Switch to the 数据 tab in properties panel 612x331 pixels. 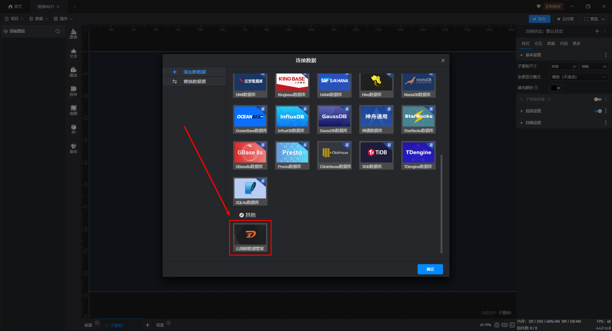[551, 44]
